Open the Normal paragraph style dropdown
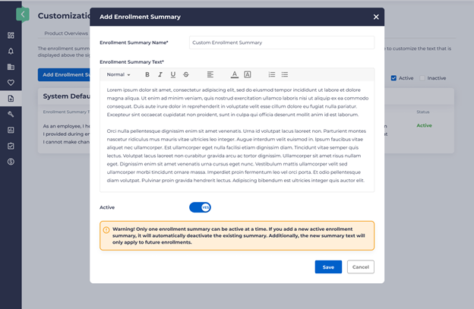474x309 pixels. [x=118, y=74]
